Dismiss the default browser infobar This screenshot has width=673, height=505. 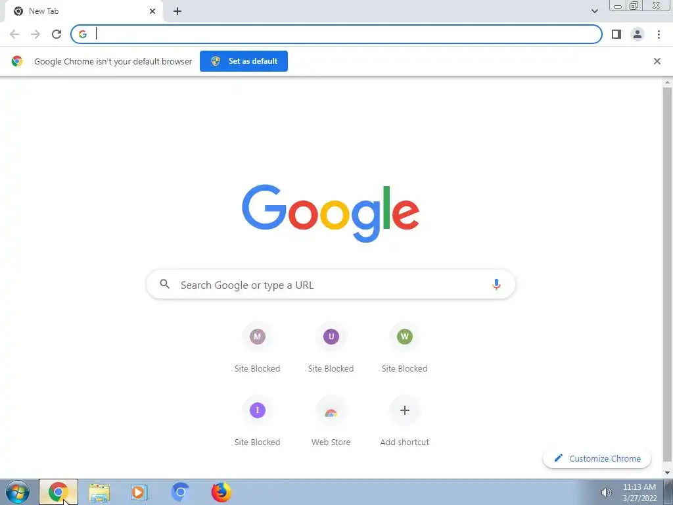[657, 61]
